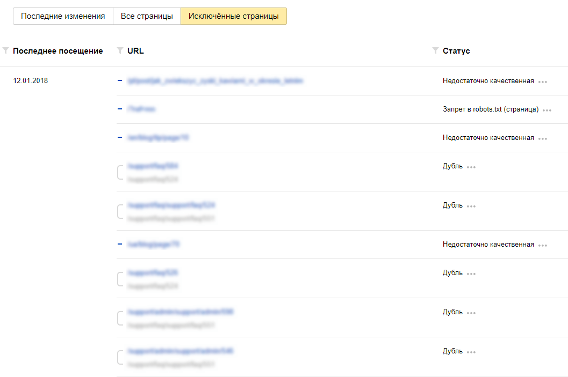This screenshot has height=377, width=568.
Task: Click the 12.01.2018 date cell
Action: [x=31, y=81]
